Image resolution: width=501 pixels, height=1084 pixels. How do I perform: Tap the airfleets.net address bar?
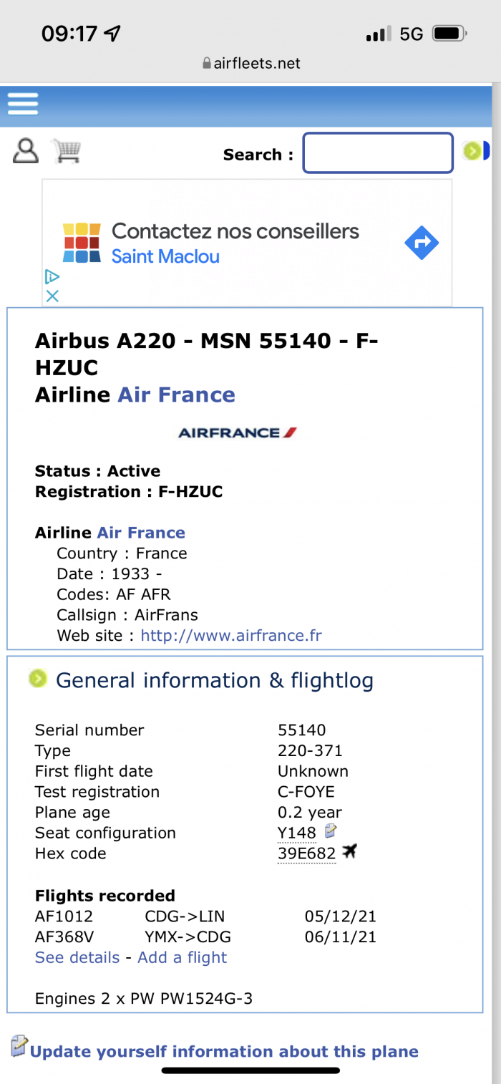click(250, 63)
